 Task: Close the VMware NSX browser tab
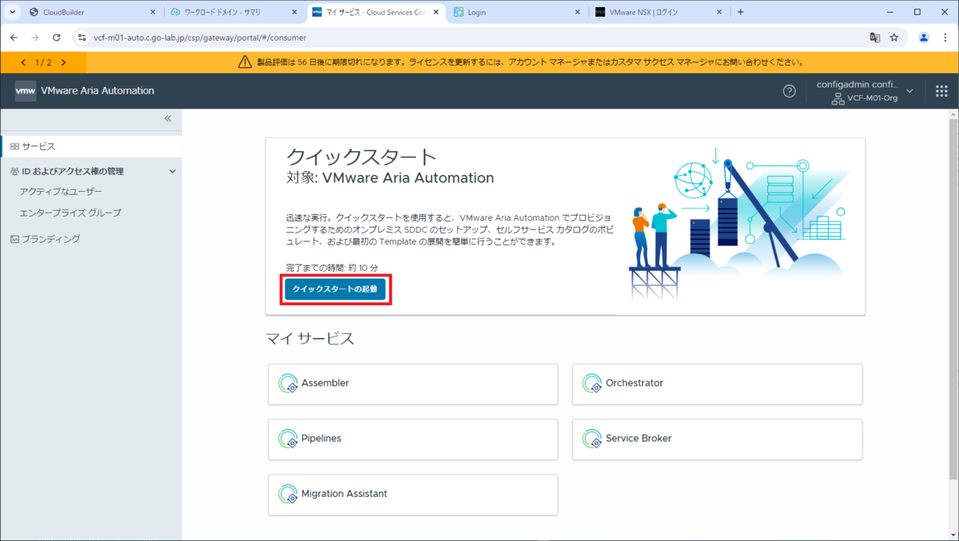pyautogui.click(x=719, y=13)
